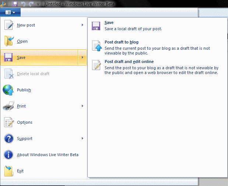Image resolution: width=228 pixels, height=186 pixels.
Task: Choose Exit from the menu
Action: pos(43,171)
